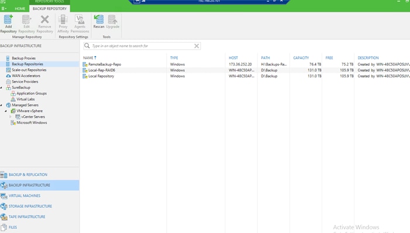This screenshot has height=233, width=410.
Task: Sort by the Type column header
Action: [x=174, y=58]
